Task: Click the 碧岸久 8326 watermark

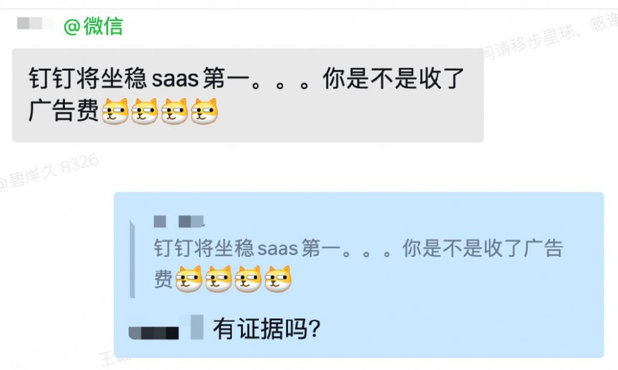Action: coord(49,172)
